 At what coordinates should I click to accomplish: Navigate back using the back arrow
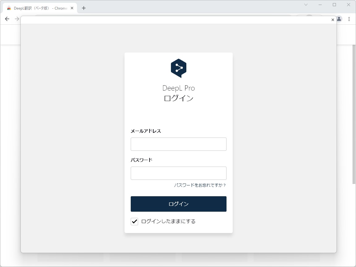(x=7, y=19)
